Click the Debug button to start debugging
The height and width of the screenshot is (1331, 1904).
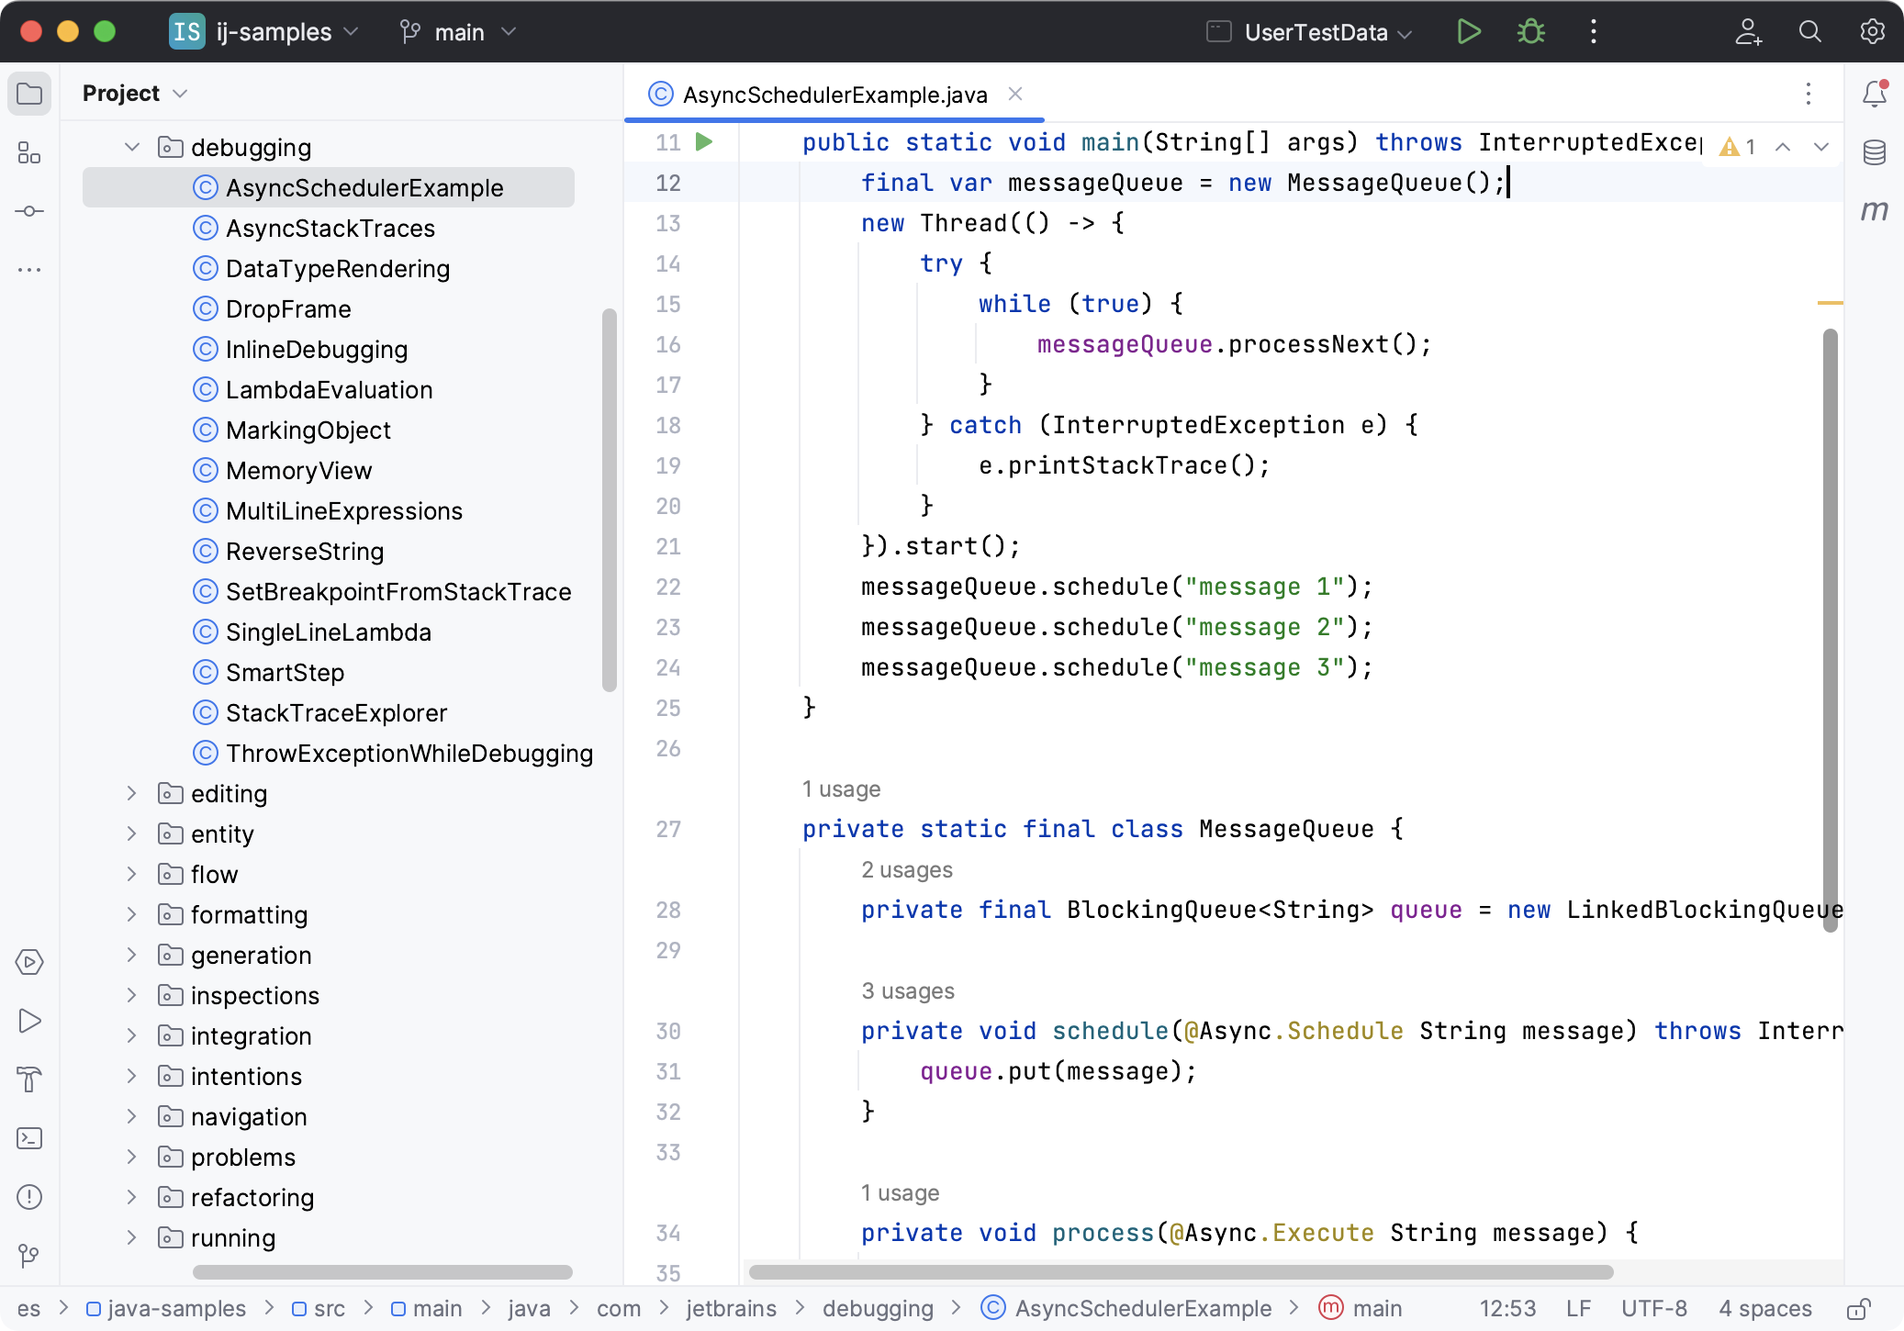tap(1530, 32)
